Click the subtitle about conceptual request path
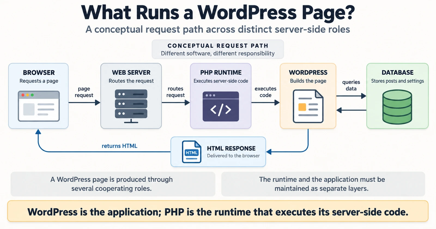Viewport: 436px width, 229px height. coord(218,29)
